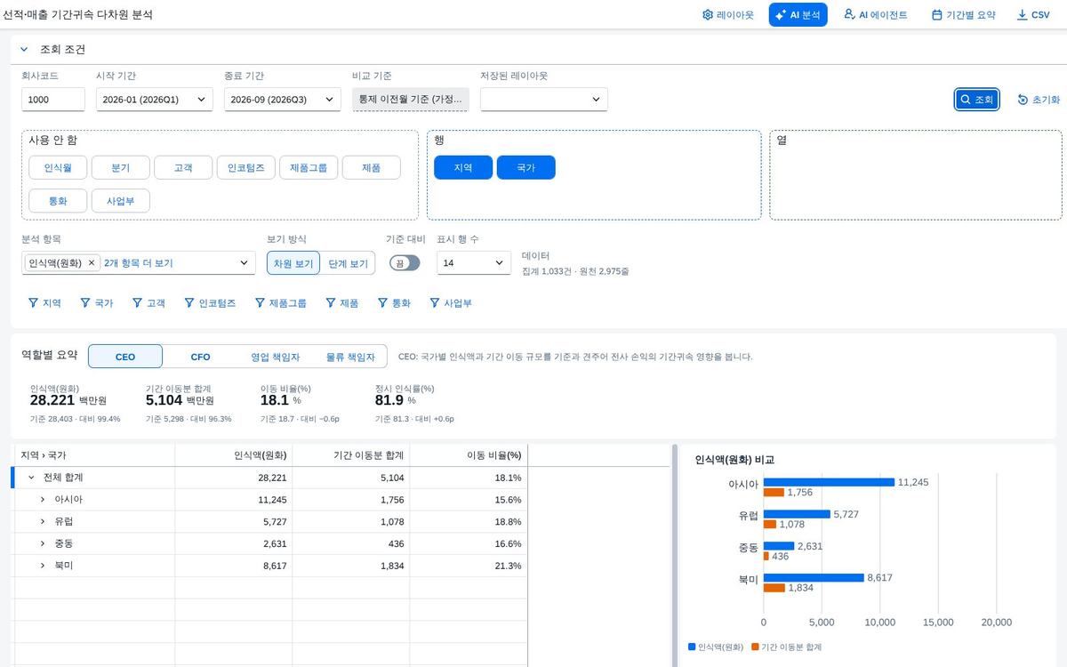Filter by 국가
The height and width of the screenshot is (667, 1067).
(x=97, y=303)
